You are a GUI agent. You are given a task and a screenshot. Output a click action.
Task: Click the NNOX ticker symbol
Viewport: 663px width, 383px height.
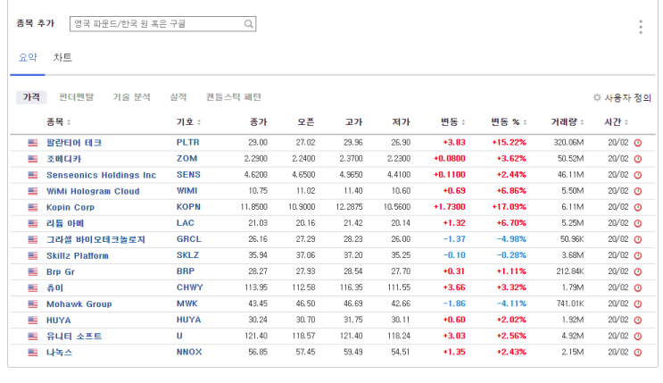point(189,352)
